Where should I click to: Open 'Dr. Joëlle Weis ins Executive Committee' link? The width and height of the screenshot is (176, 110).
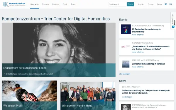[x=29, y=74]
